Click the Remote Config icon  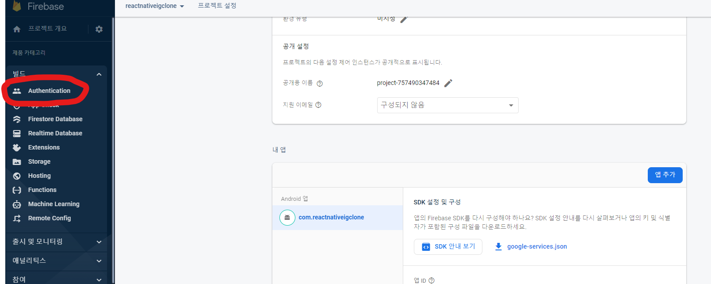click(x=17, y=218)
